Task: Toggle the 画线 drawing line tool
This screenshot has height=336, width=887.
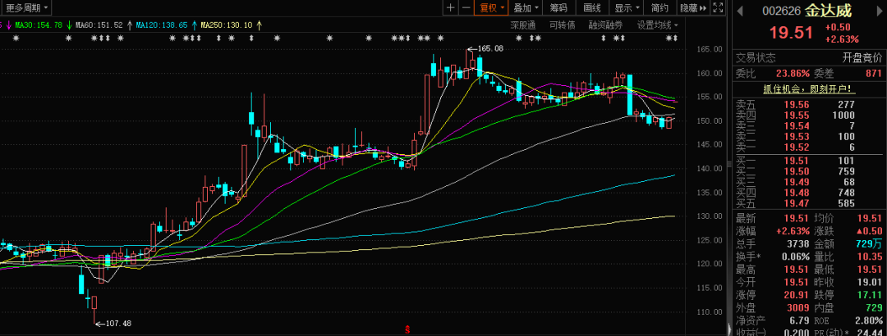Action: tap(592, 7)
